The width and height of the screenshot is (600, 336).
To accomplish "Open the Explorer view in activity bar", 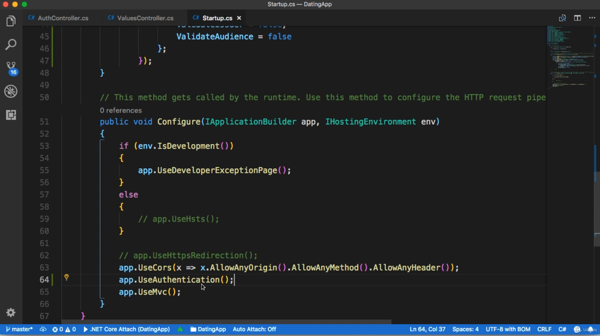I will coord(11,21).
